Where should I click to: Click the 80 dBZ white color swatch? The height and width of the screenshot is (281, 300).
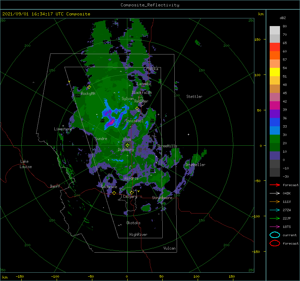pos(275,30)
